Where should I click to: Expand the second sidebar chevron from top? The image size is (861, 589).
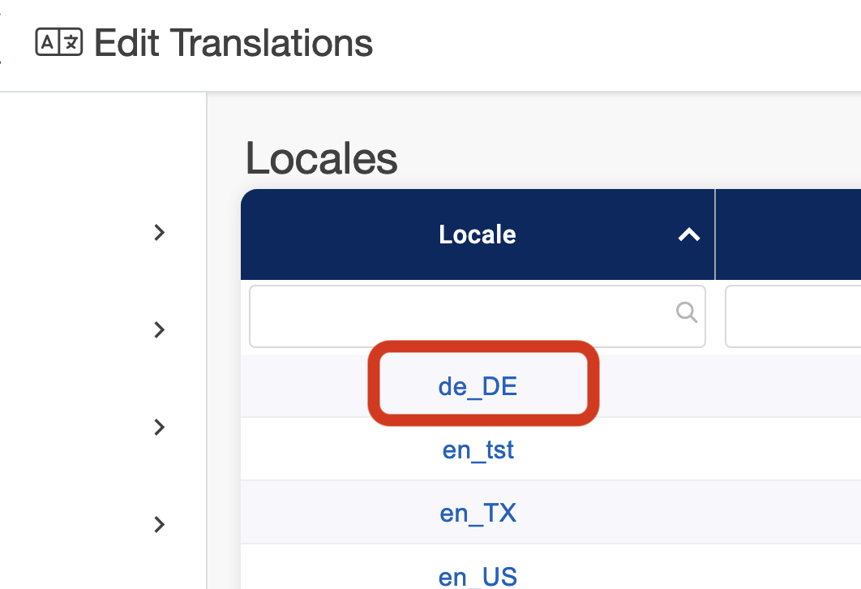(x=159, y=330)
